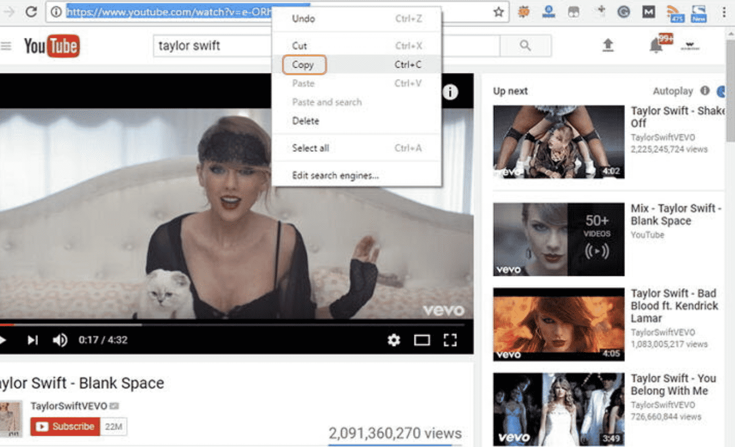Open the Taylor Swift Bad Blood video link
Image resolution: width=735 pixels, height=447 pixels.
point(674,305)
